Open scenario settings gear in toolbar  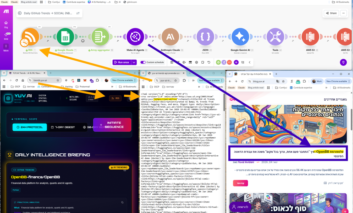point(196,62)
